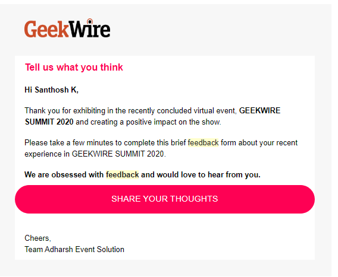Click bold "We are obsessed with" text

(x=64, y=174)
